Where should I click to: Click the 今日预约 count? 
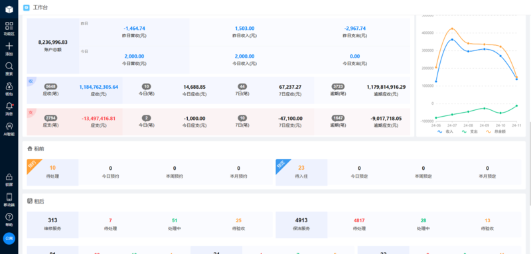click(110, 168)
